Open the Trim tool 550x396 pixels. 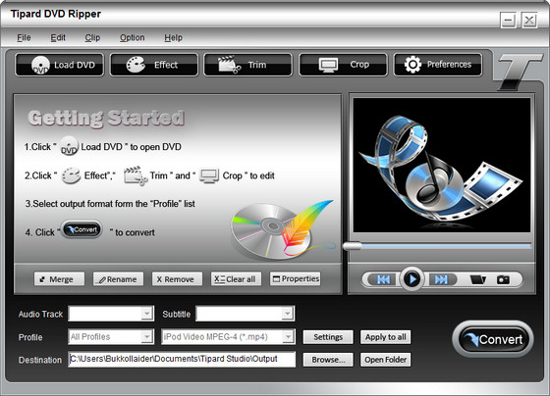point(247,65)
